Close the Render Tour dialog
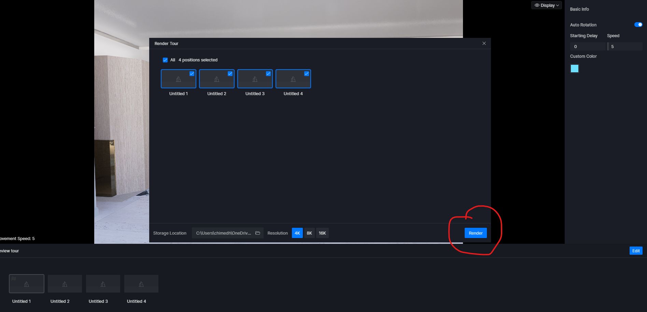 pos(484,43)
